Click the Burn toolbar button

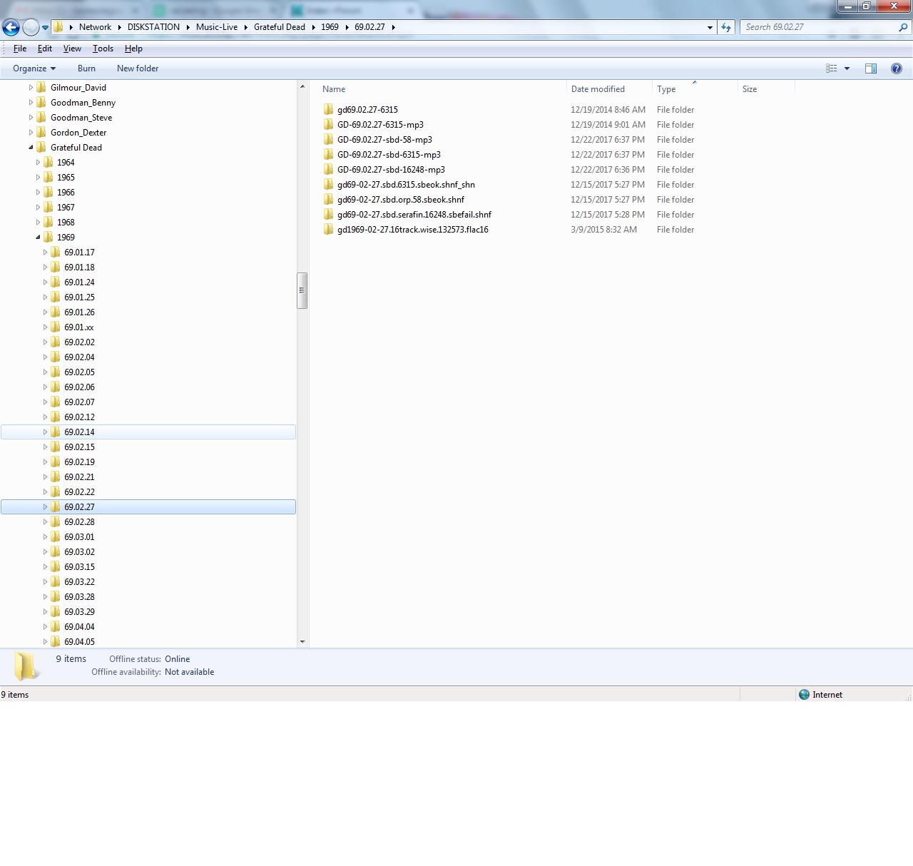pos(86,68)
